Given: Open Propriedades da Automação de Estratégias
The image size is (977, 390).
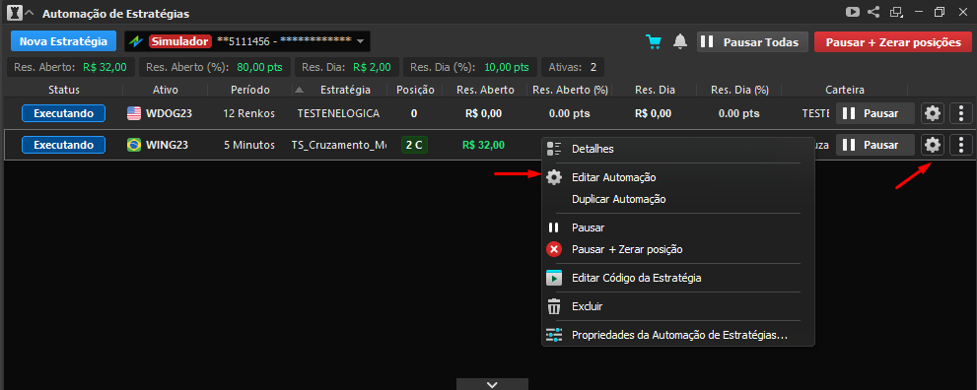Looking at the screenshot, I should [x=678, y=335].
